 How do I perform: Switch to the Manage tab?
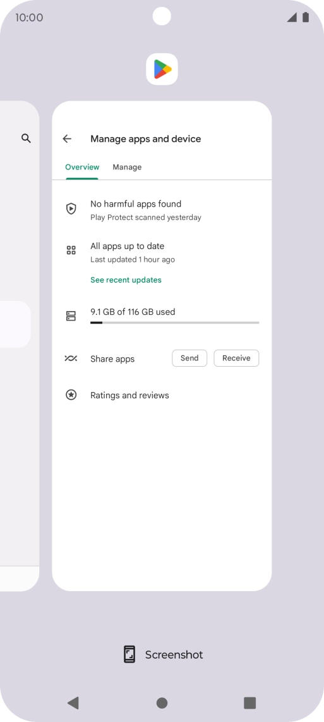click(x=127, y=167)
